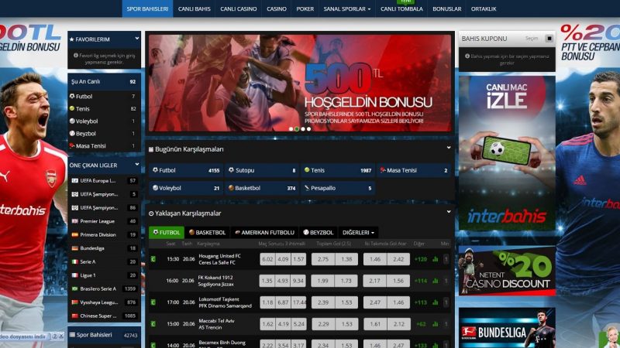This screenshot has width=620, height=348.
Task: Click the Beyzbol icon in live list
Action: pyautogui.click(x=72, y=133)
